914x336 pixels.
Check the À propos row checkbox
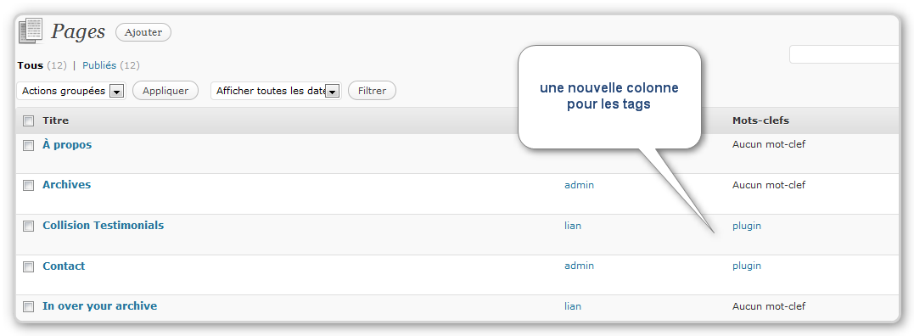pyautogui.click(x=29, y=146)
